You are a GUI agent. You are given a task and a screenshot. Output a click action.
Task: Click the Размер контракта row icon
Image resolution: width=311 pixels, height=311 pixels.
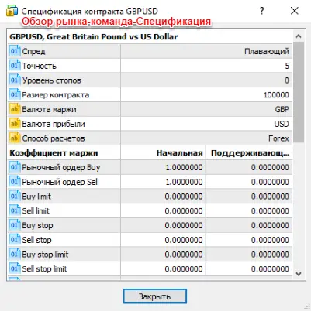pyautogui.click(x=15, y=94)
